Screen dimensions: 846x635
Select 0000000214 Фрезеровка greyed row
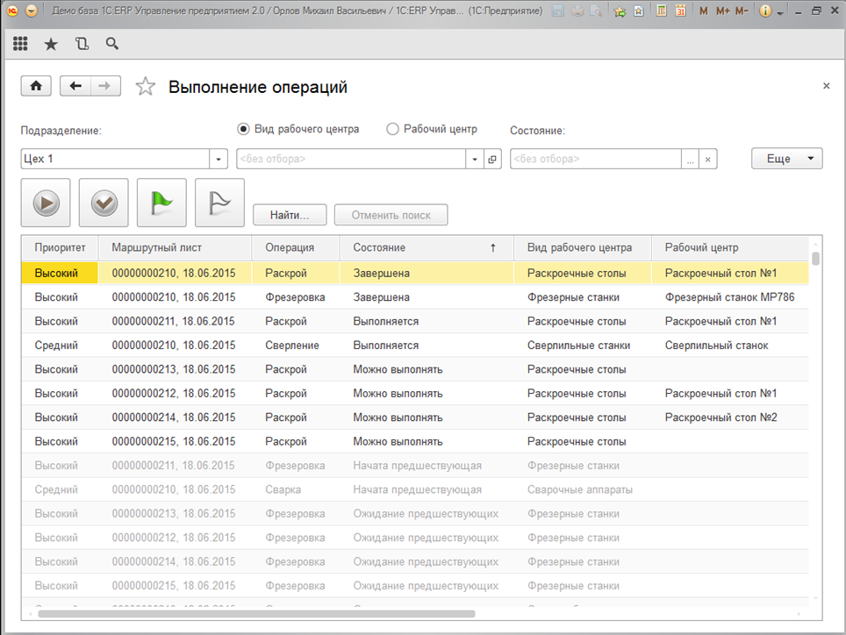click(415, 561)
